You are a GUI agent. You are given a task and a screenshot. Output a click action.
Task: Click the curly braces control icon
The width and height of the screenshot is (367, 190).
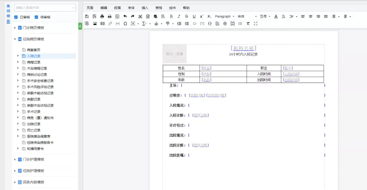[210, 24]
